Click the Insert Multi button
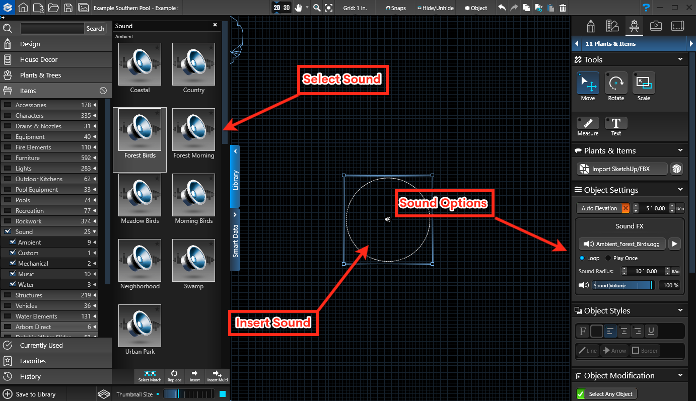The height and width of the screenshot is (401, 696). click(x=217, y=376)
